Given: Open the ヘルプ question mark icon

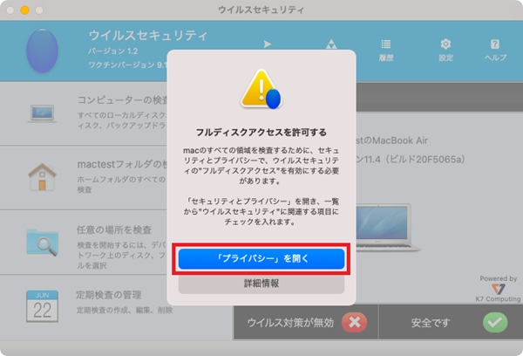Looking at the screenshot, I should 495,44.
